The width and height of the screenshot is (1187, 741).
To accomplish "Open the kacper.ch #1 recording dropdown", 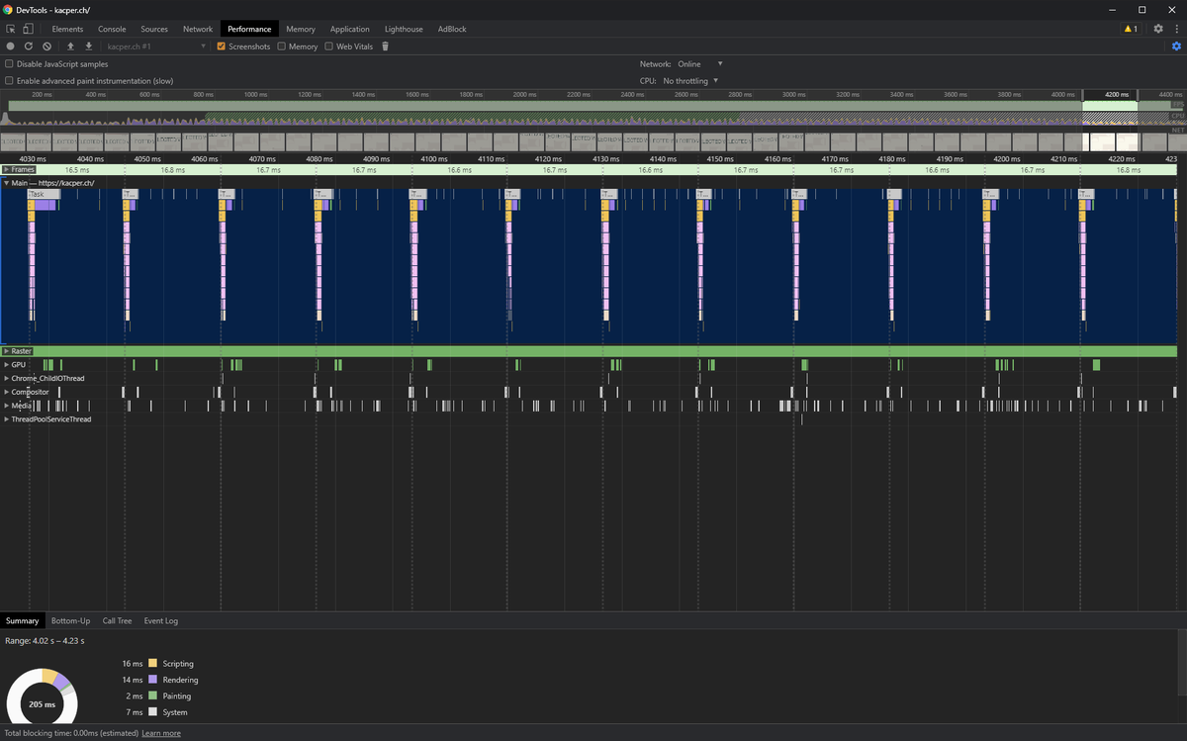I will (x=156, y=46).
